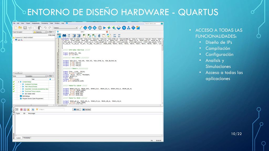This screenshot has height=151, width=269.
Task: Click the editor vertical scrollbar
Action: [x=162, y=72]
